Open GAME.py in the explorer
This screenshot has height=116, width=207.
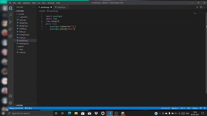coord(23,29)
